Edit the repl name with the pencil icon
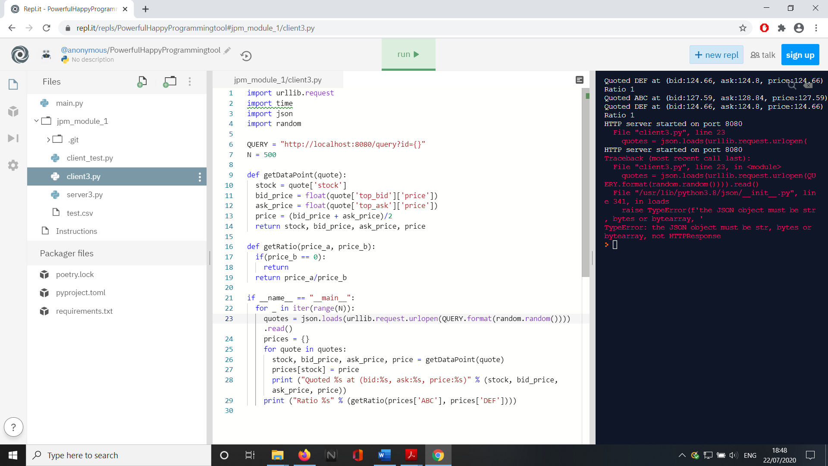Viewport: 828px width, 466px height. (x=227, y=50)
